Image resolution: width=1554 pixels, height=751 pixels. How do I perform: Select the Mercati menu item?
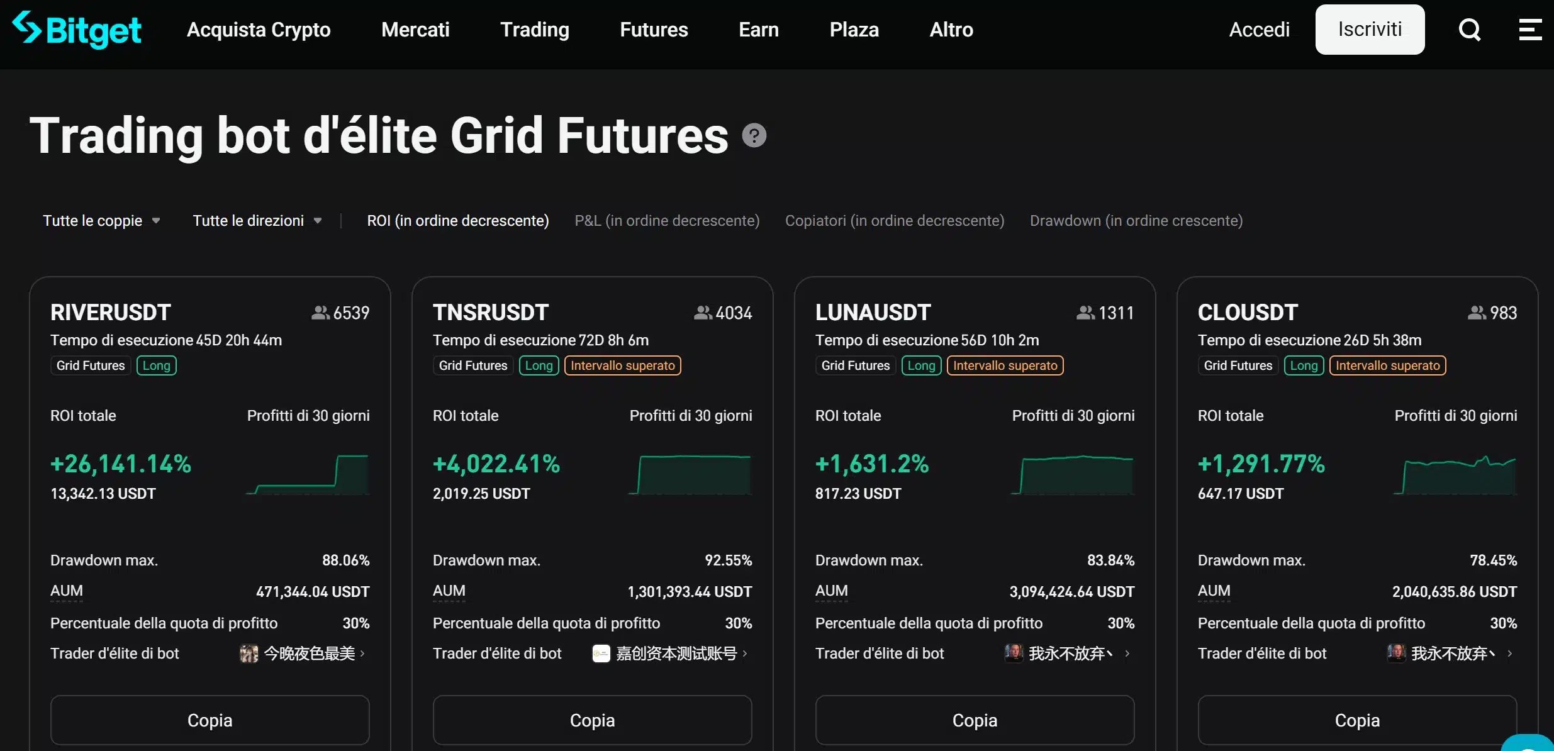tap(415, 29)
